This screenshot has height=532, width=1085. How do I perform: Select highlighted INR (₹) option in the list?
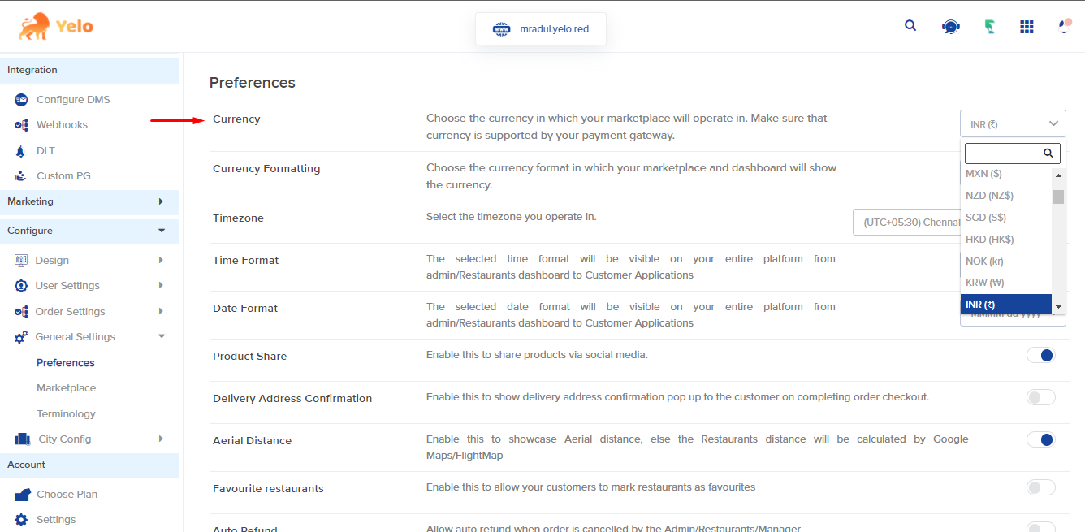[1006, 305]
